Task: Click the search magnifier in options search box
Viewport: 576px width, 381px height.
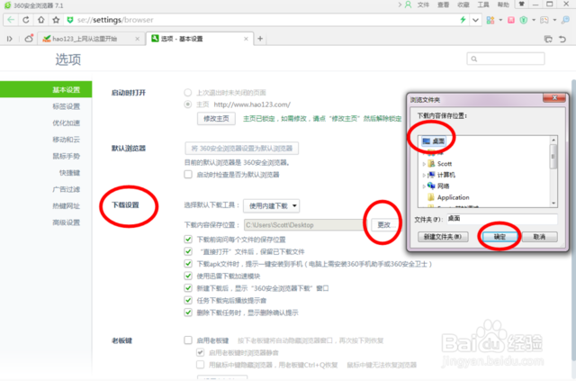Action: click(474, 59)
